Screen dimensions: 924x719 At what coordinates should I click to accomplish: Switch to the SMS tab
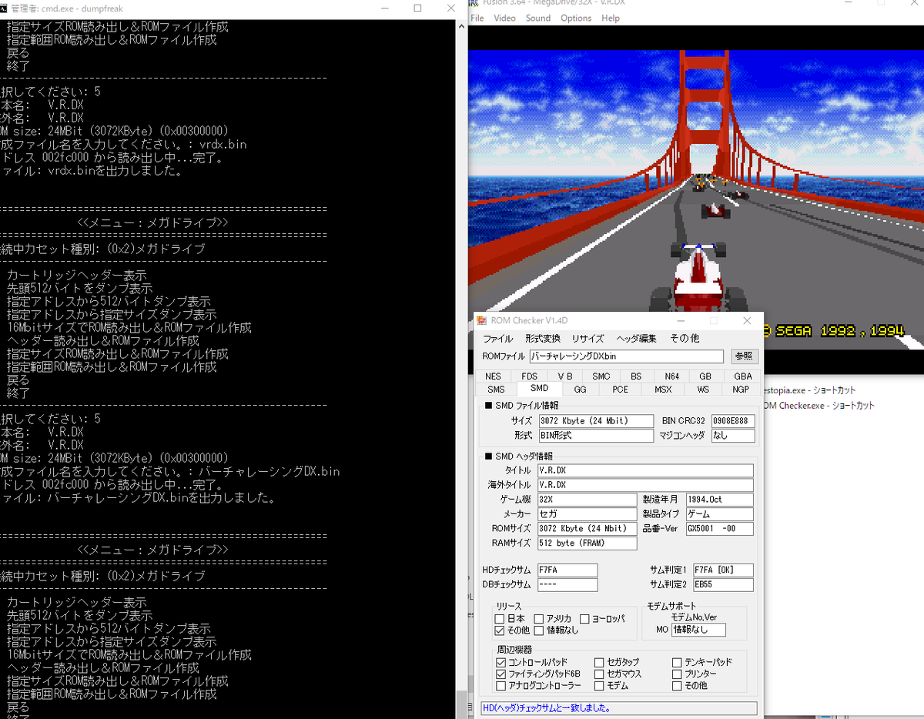[x=497, y=390]
